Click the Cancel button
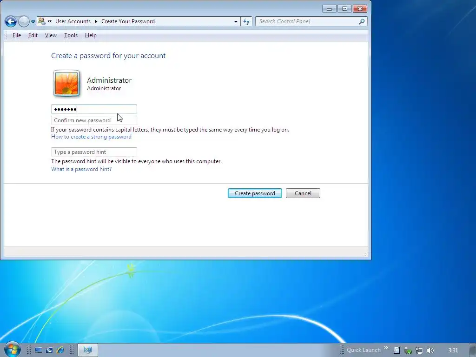 click(303, 193)
